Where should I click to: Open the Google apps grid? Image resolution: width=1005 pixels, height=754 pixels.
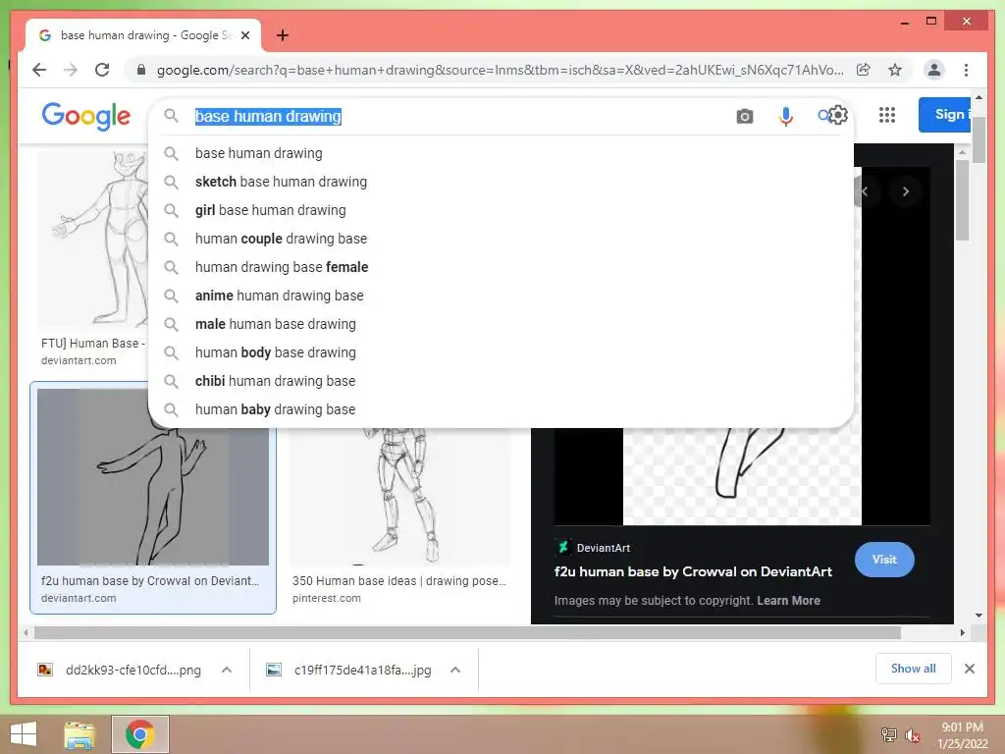point(886,115)
